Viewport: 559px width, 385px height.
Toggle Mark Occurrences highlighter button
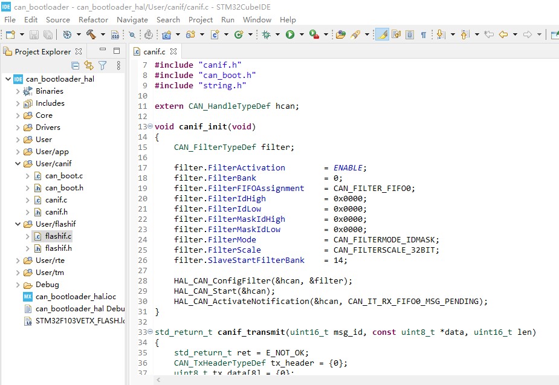pyautogui.click(x=382, y=34)
